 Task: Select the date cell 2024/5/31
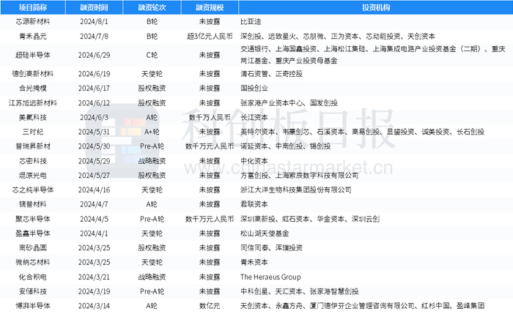pyautogui.click(x=95, y=132)
